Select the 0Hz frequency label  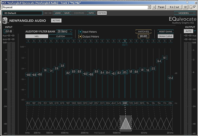[x=28, y=103]
